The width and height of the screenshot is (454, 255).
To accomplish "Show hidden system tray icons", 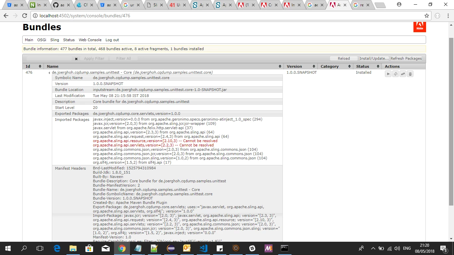I will tap(373, 248).
